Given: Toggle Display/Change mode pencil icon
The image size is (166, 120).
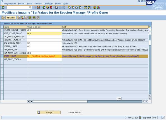Looking at the screenshot, I should coord(3,18).
